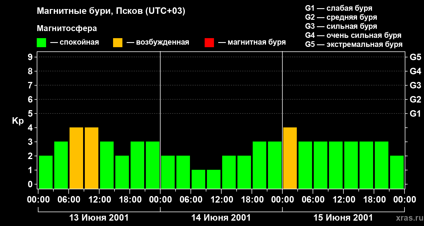
Task: Click the '— магнитная буря' legend label
Action: pyautogui.click(x=252, y=43)
